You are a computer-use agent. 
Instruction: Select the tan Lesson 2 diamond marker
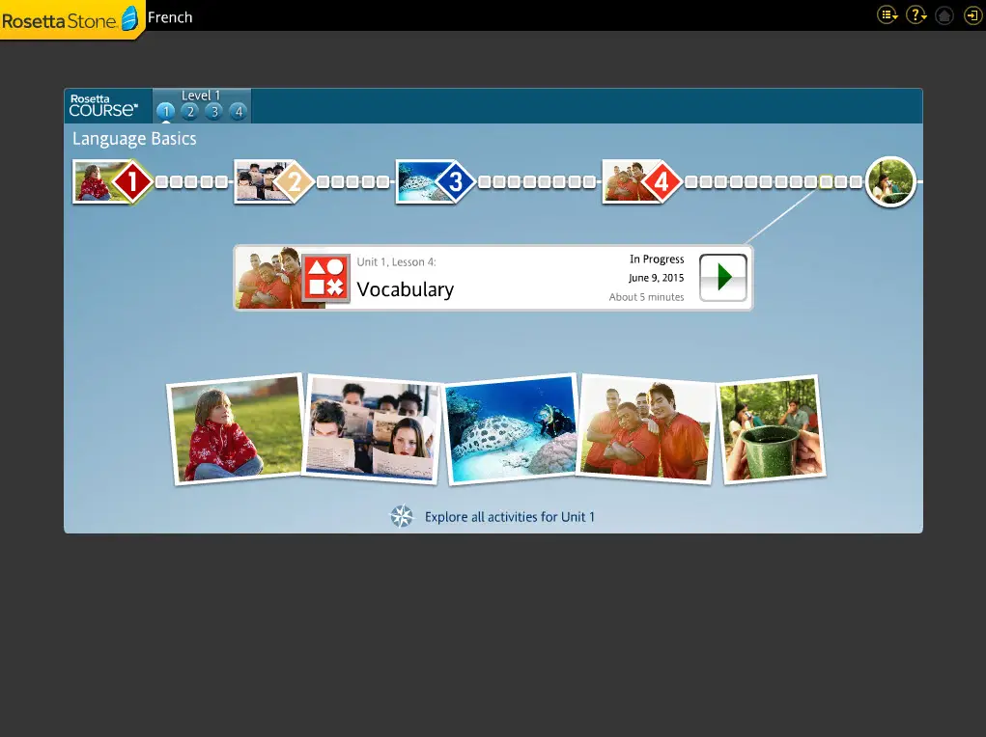[x=294, y=182]
